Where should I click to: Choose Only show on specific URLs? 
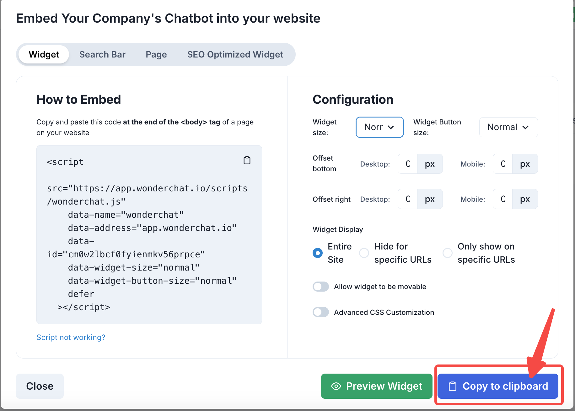pos(448,253)
